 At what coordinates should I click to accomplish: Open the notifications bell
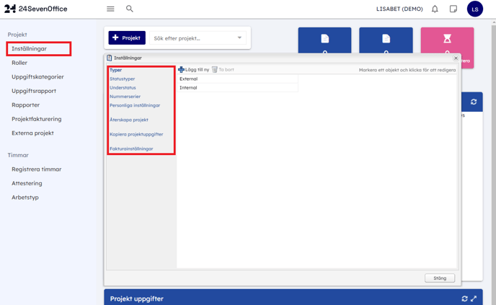pyautogui.click(x=435, y=9)
